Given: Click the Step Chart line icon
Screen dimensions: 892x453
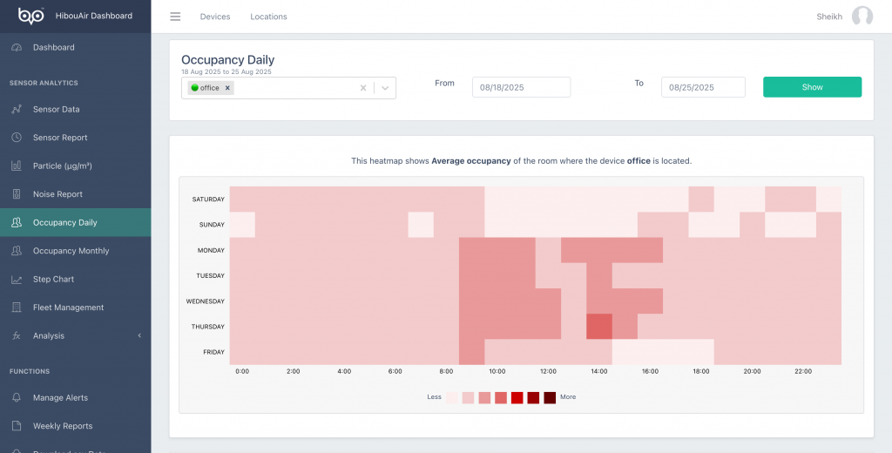Looking at the screenshot, I should [x=17, y=279].
